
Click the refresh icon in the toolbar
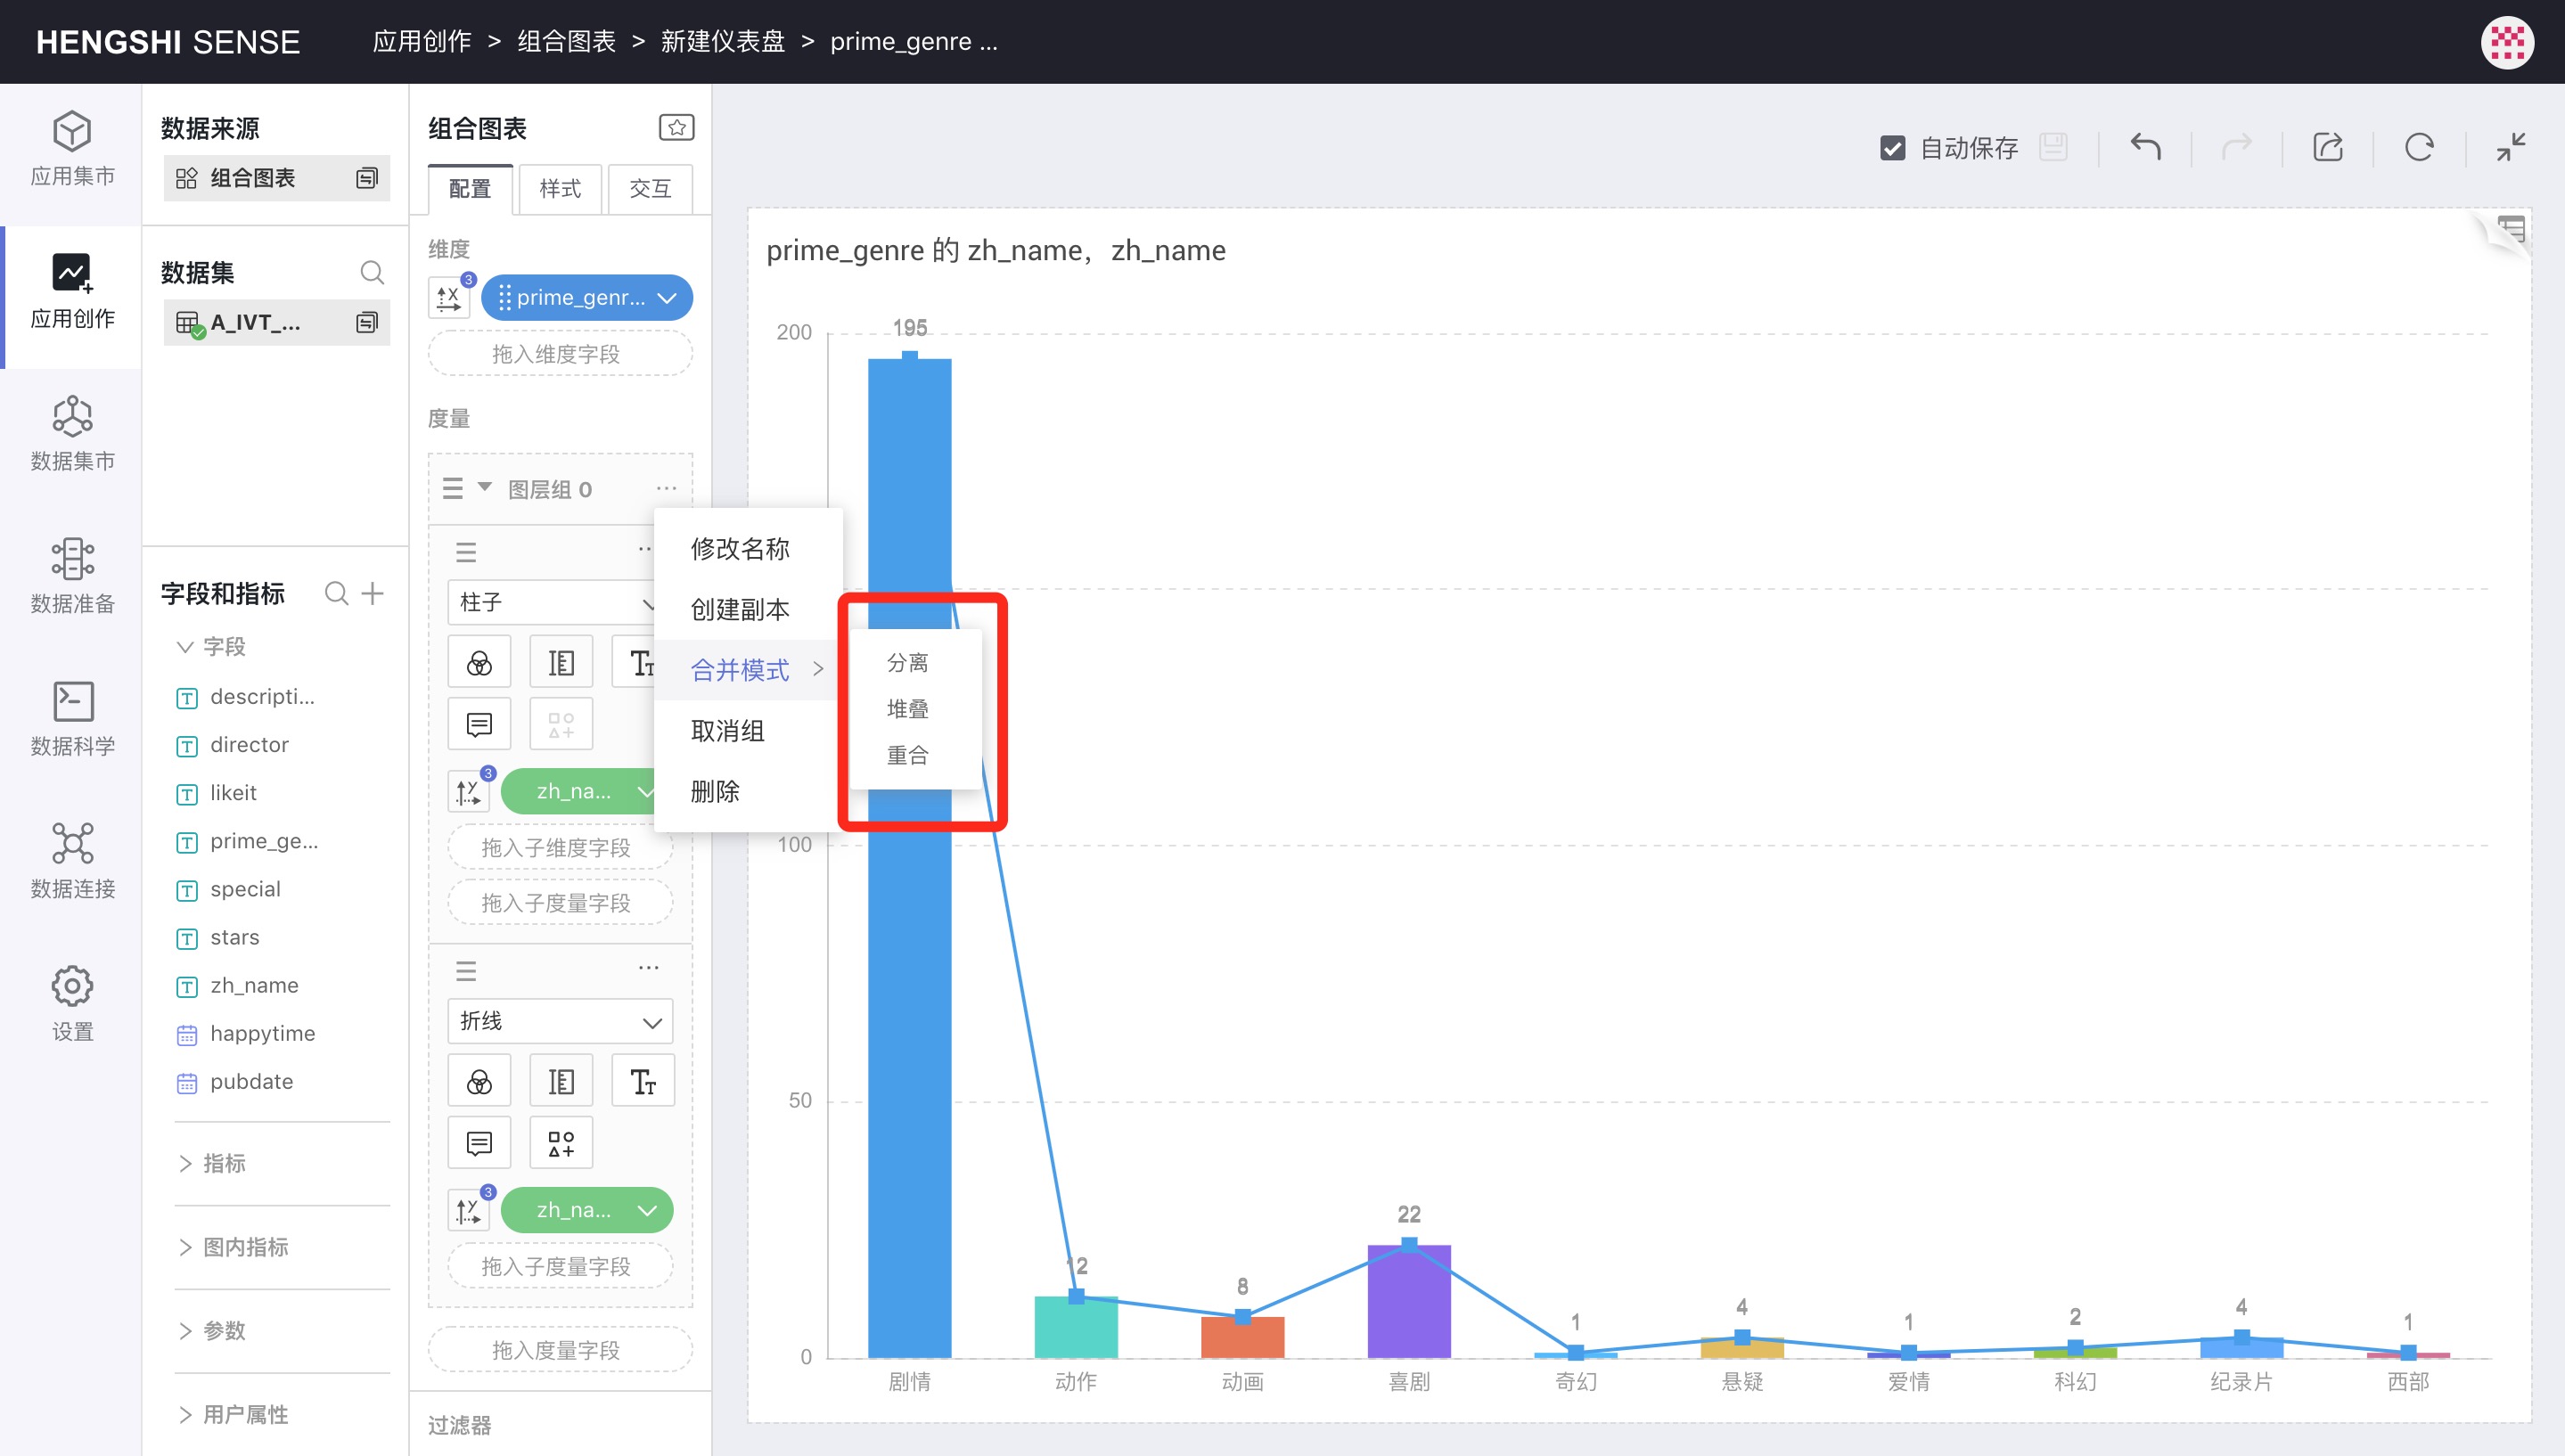(2419, 148)
